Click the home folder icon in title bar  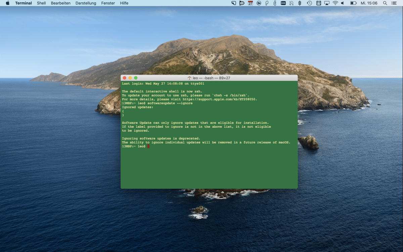tap(189, 78)
